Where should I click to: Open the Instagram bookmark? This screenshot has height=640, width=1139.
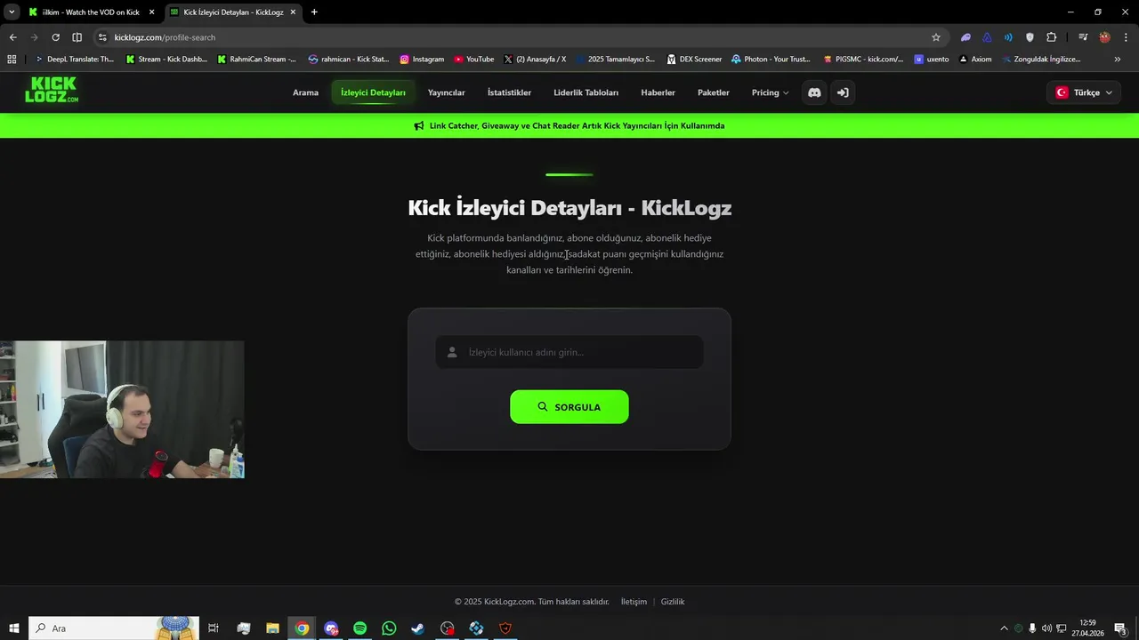point(422,60)
